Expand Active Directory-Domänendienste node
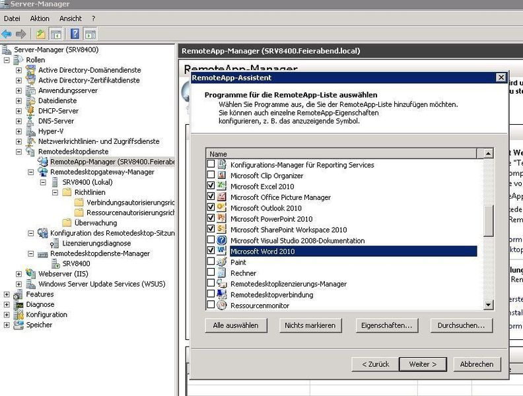Viewport: 523px width, 396px height. tap(18, 71)
